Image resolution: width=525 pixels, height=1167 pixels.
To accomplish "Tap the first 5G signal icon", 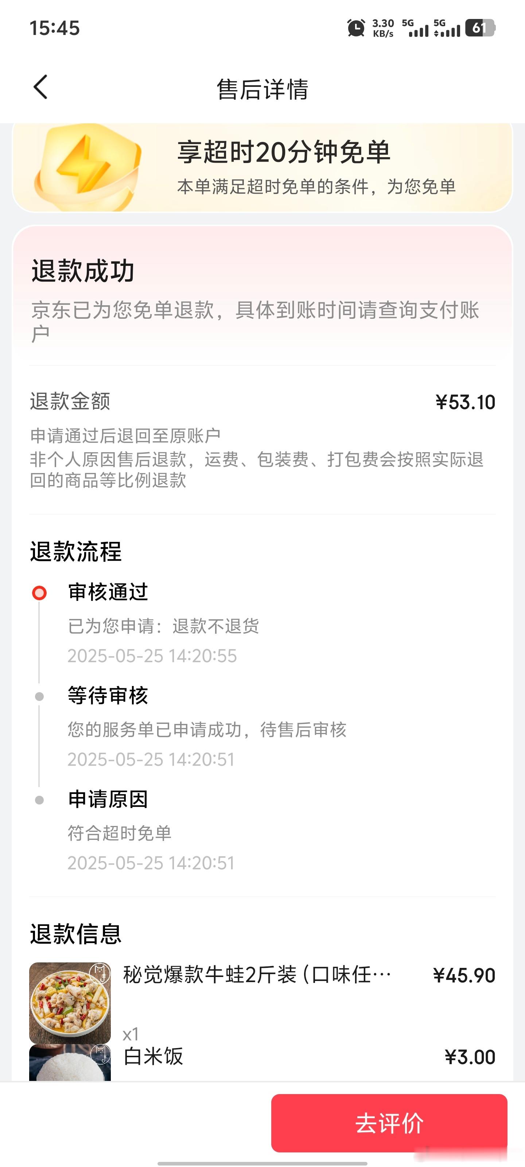I will pyautogui.click(x=415, y=28).
